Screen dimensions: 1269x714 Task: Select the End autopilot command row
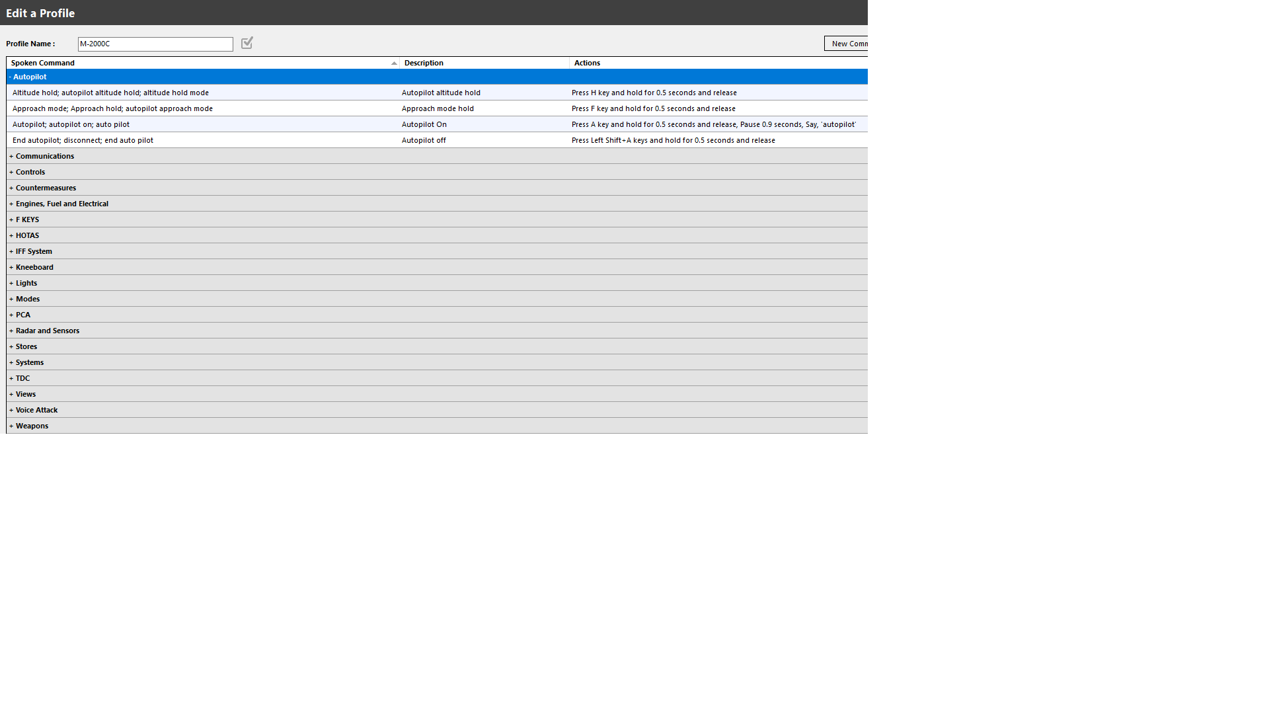83,140
